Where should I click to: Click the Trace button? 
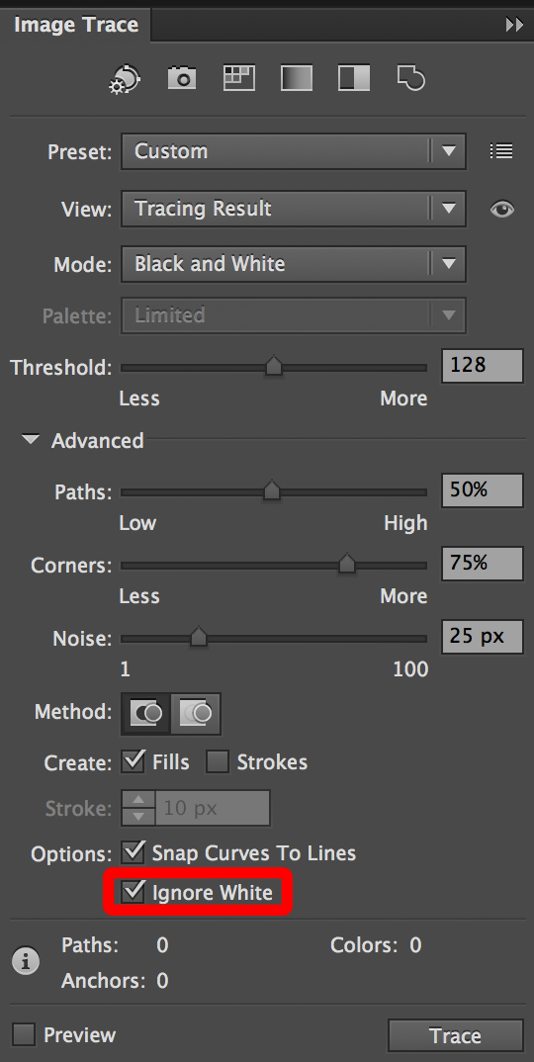point(456,1035)
